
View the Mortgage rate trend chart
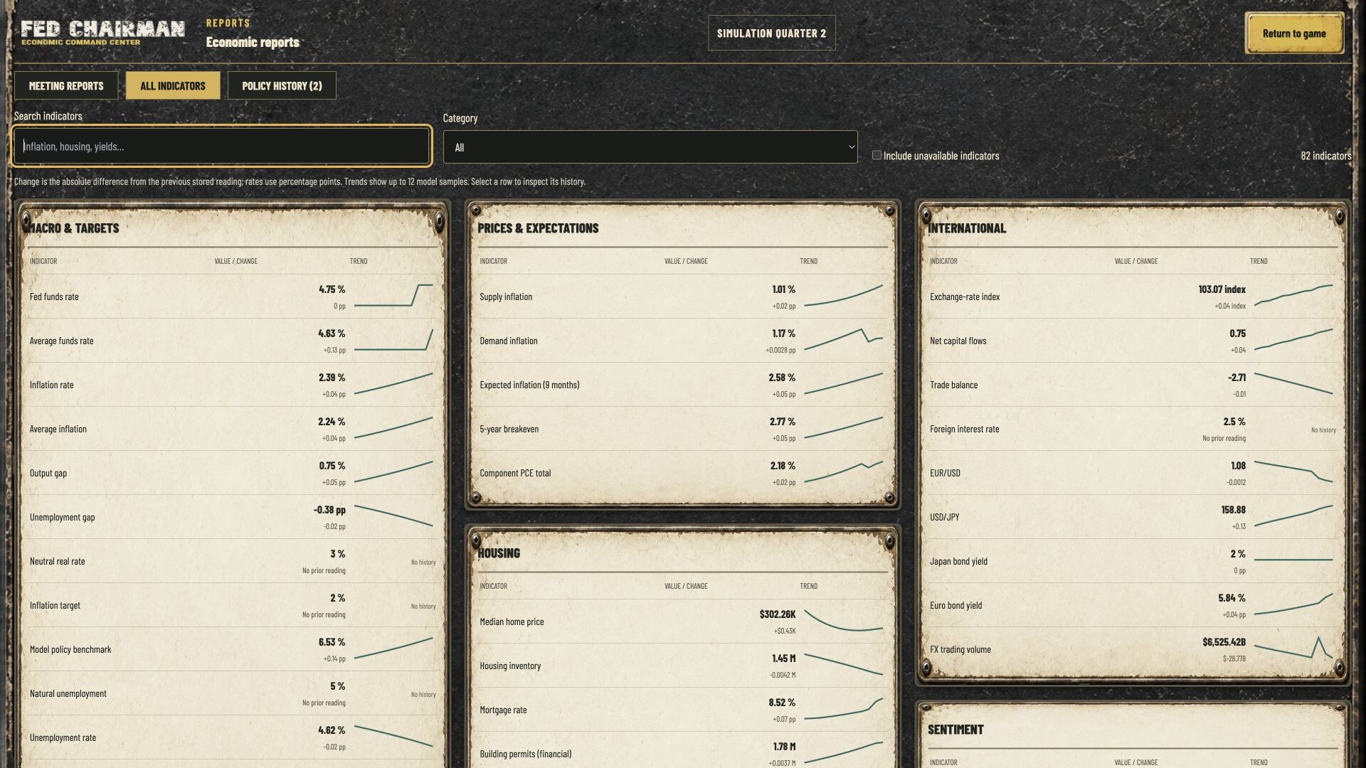point(843,709)
